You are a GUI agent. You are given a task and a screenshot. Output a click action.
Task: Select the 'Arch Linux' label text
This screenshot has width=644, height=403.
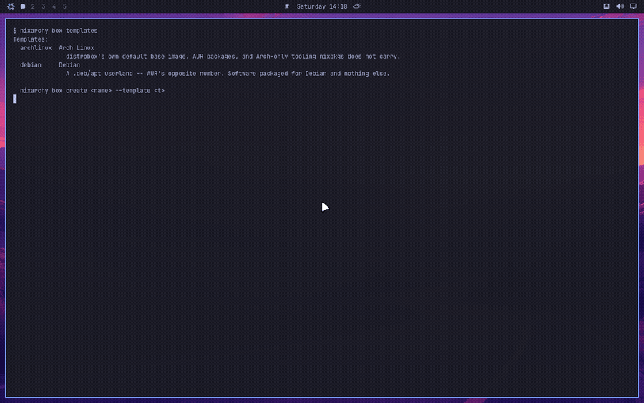(77, 48)
